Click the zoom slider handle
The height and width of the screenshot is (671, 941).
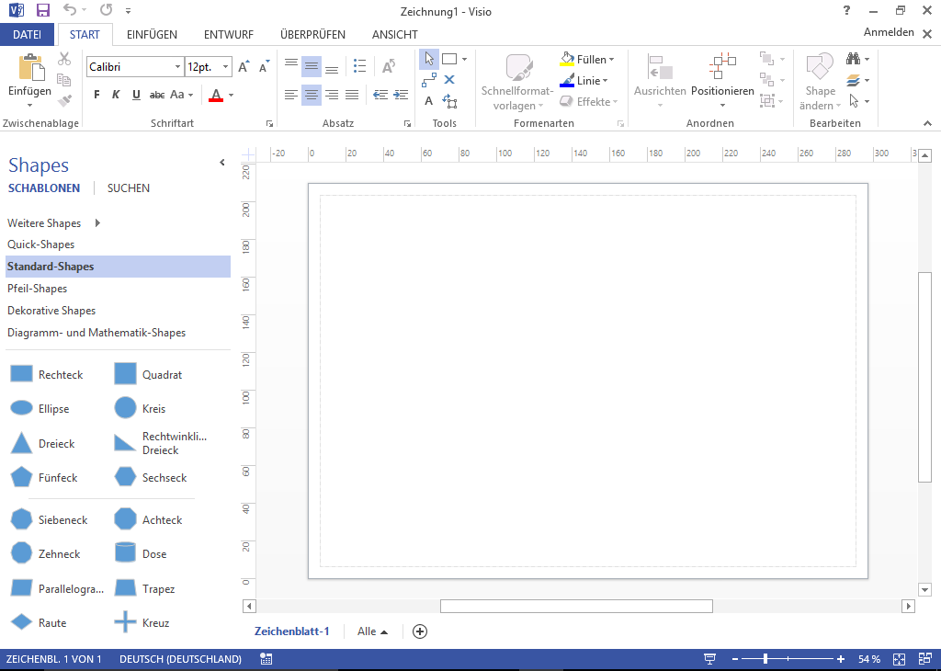pyautogui.click(x=765, y=659)
